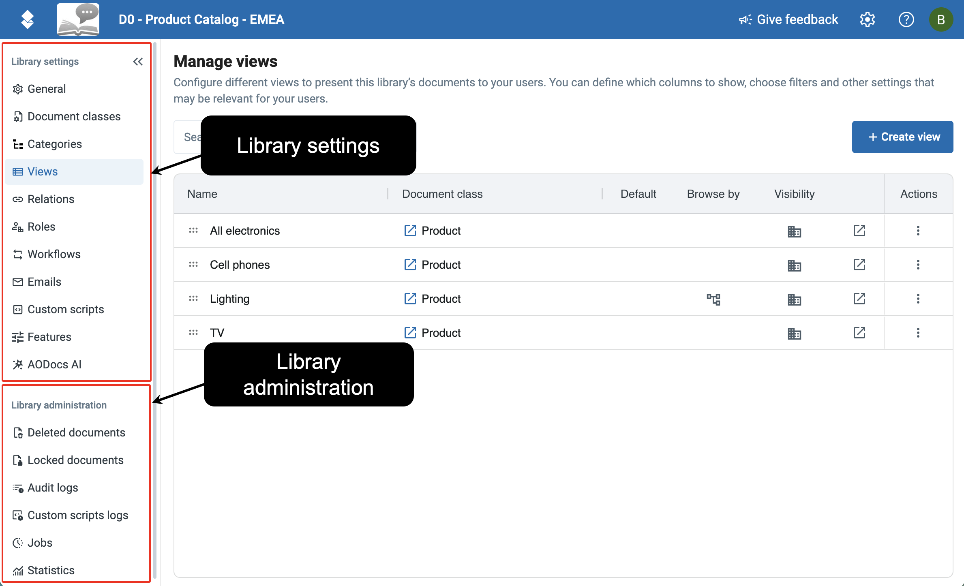The height and width of the screenshot is (586, 964).
Task: Open actions menu for Cell phones
Action: (x=918, y=265)
